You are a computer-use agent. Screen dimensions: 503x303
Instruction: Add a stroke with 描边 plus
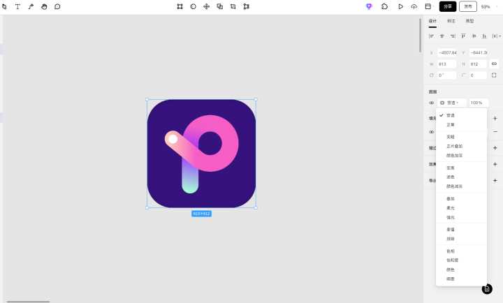point(495,148)
